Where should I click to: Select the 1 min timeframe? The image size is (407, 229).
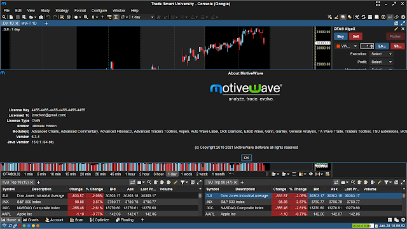[29, 174]
